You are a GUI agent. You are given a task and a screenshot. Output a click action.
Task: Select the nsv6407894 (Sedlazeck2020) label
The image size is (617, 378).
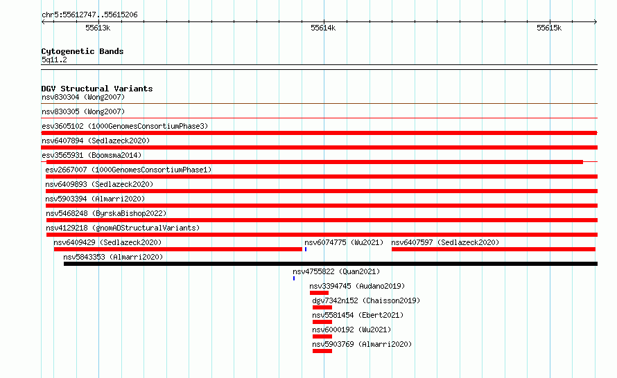point(96,141)
